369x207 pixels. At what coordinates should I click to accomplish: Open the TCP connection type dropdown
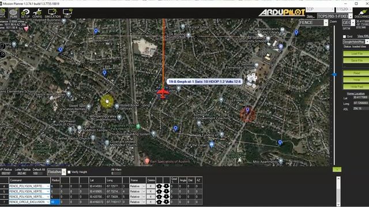point(320,9)
